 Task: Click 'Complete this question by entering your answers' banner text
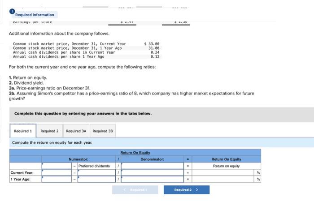[83, 114]
